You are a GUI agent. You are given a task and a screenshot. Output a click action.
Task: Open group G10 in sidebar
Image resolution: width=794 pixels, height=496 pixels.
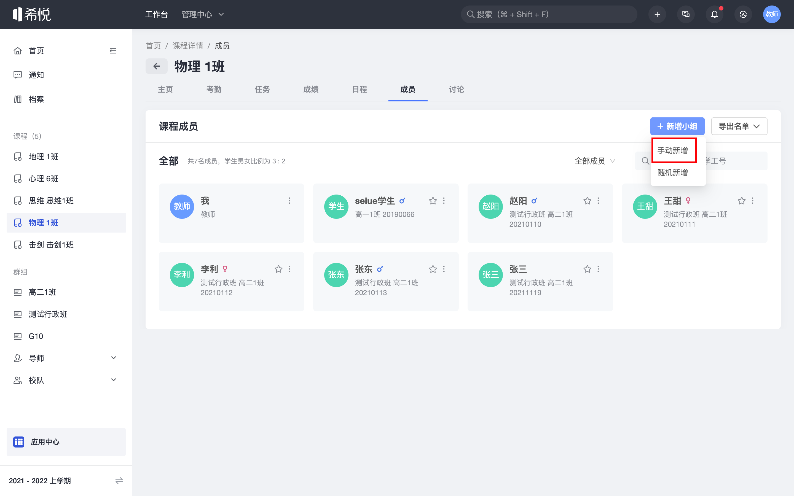pos(66,336)
